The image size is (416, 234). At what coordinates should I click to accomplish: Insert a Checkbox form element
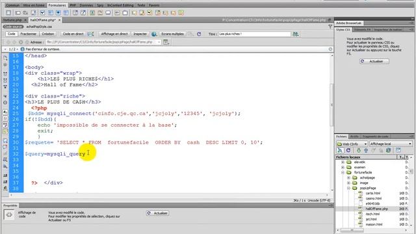pyautogui.click(x=42, y=12)
